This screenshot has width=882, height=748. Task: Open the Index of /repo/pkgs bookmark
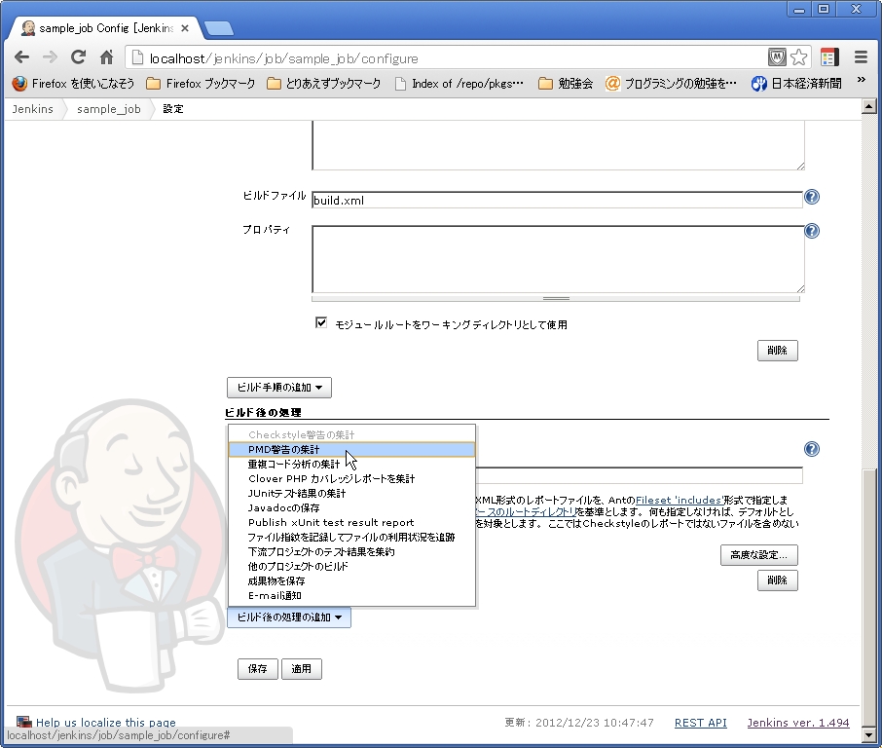[x=459, y=84]
